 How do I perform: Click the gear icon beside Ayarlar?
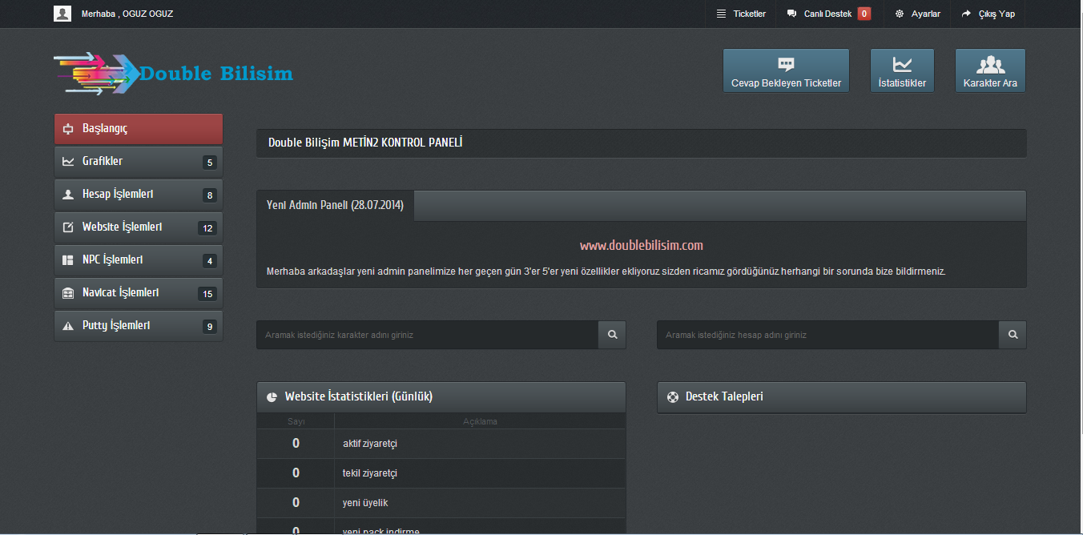[x=900, y=14]
